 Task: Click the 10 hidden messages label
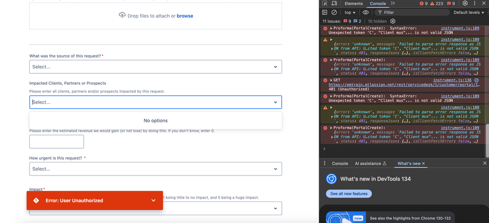coord(377,21)
